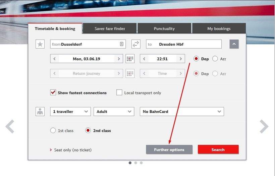This screenshot has height=176, width=275.
Task: Open the My bookings tab
Action: point(219,28)
